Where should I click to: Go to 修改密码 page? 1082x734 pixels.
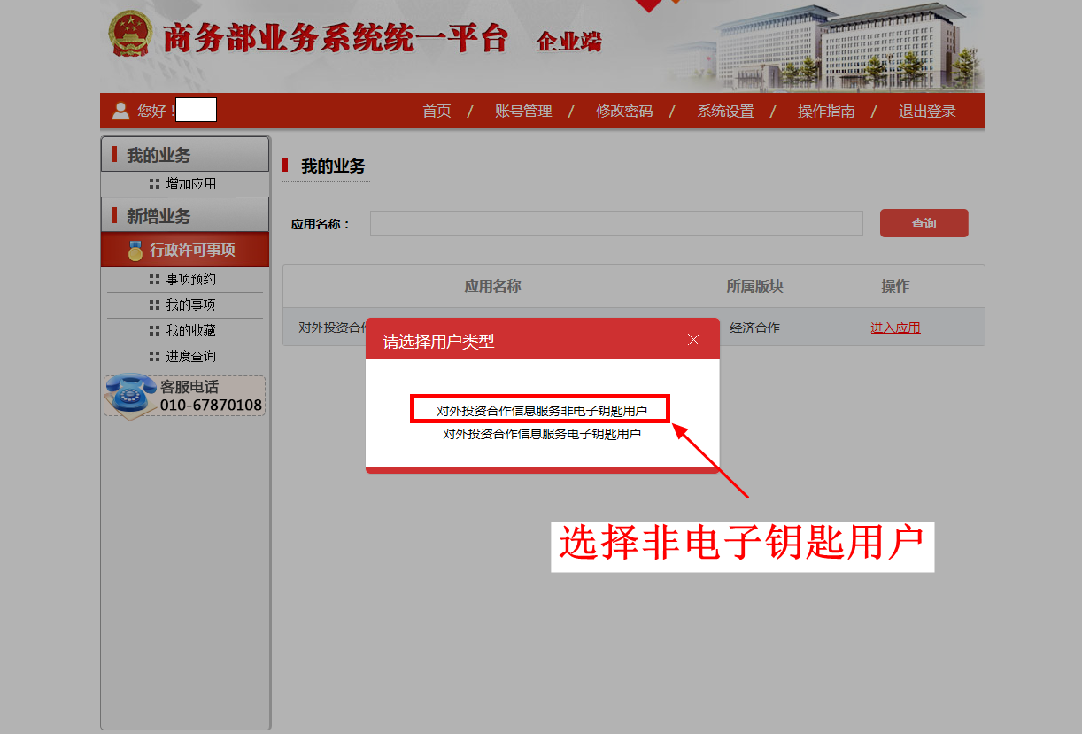click(x=624, y=112)
